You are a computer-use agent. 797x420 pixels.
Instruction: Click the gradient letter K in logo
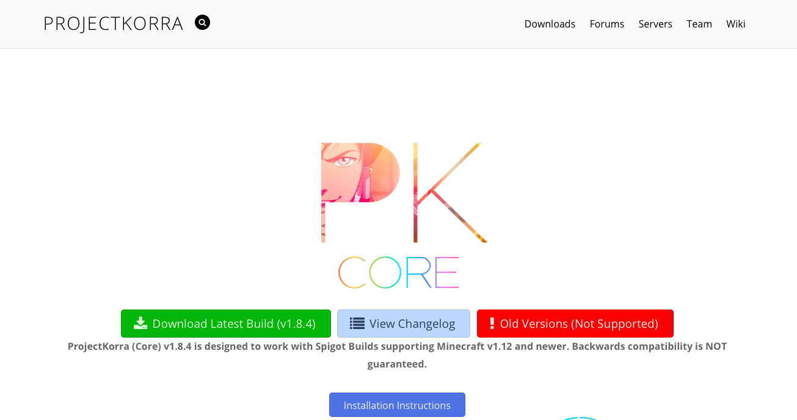pyautogui.click(x=450, y=193)
